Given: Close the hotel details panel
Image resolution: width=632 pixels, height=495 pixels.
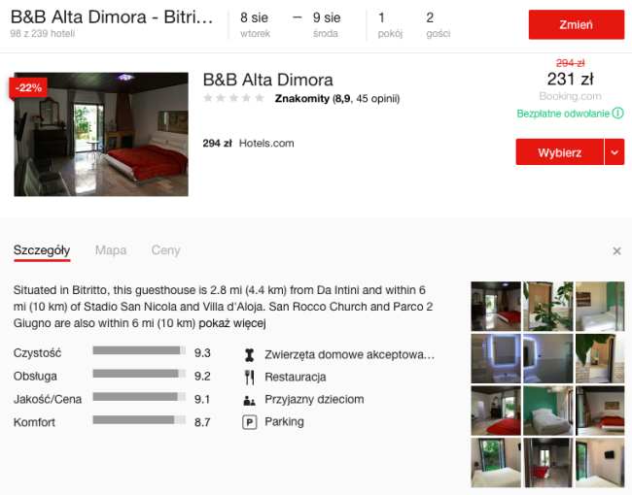Looking at the screenshot, I should click(x=616, y=250).
